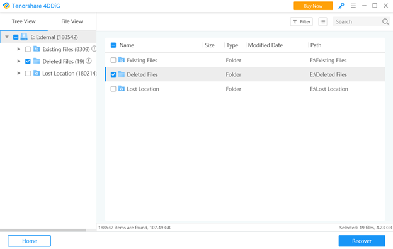Screen dimensions: 393x249
Task: Check the Existing Files row checkbox
Action: click(113, 60)
